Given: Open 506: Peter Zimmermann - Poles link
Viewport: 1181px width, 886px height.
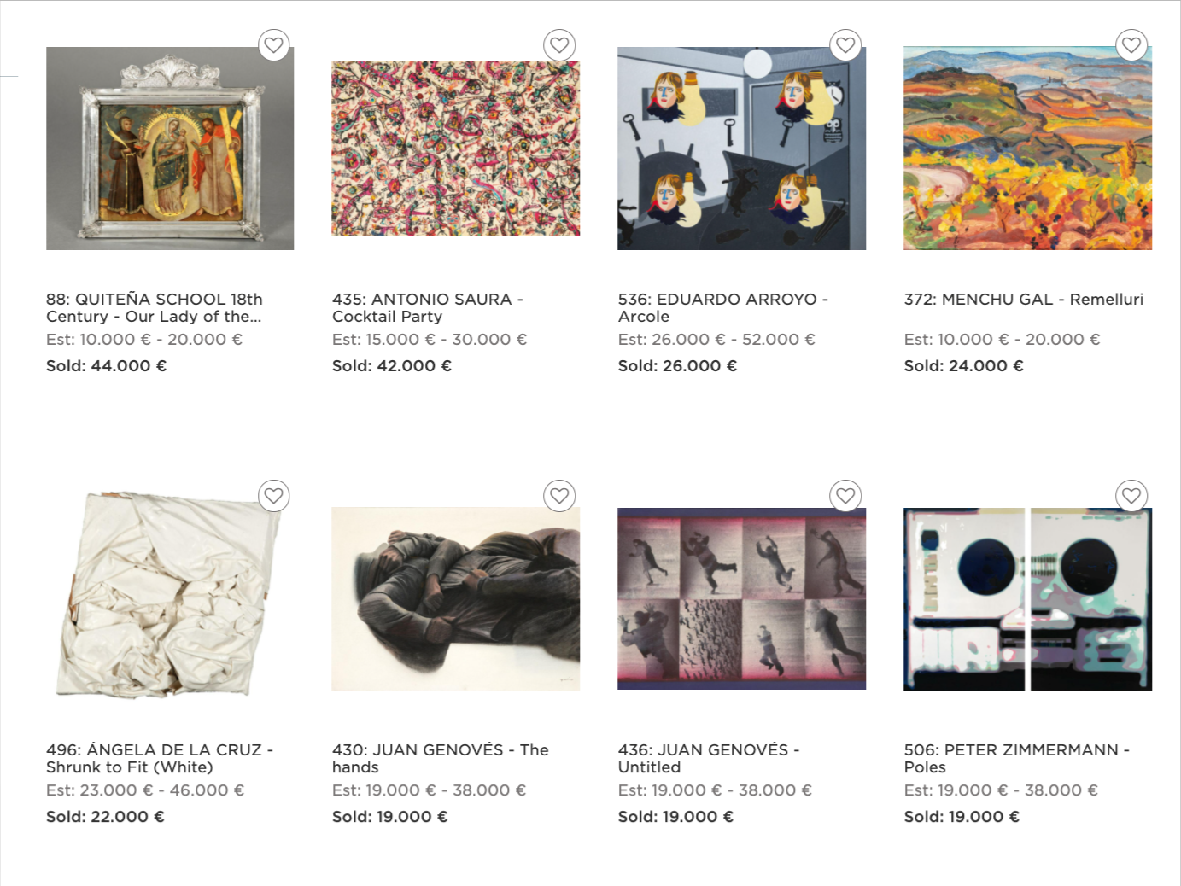Looking at the screenshot, I should pyautogui.click(x=1017, y=759).
